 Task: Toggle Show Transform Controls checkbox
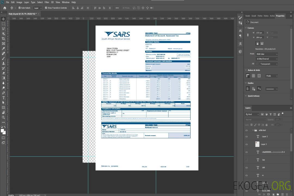(x=46, y=8)
